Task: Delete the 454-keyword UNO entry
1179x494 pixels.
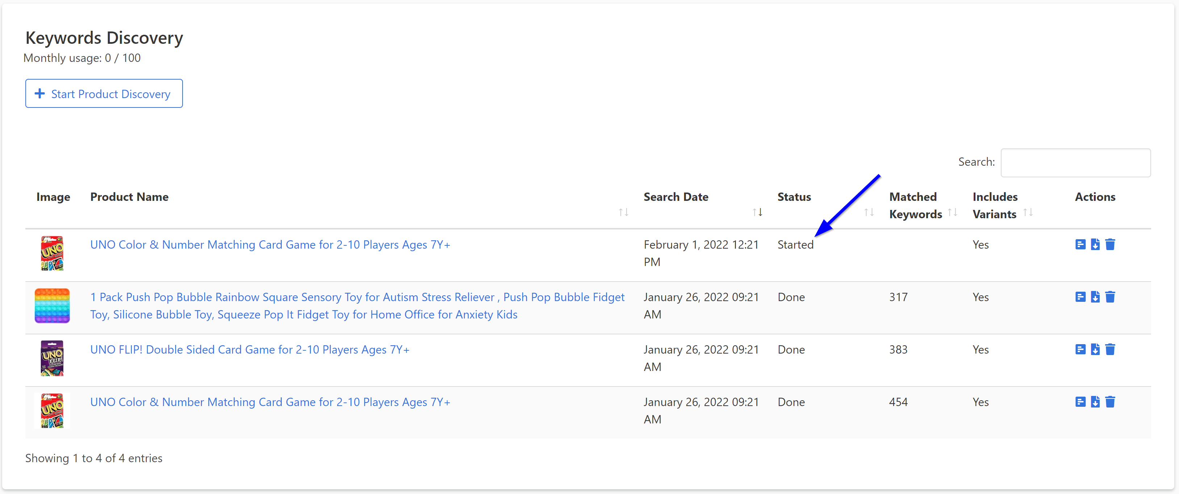Action: pyautogui.click(x=1110, y=402)
